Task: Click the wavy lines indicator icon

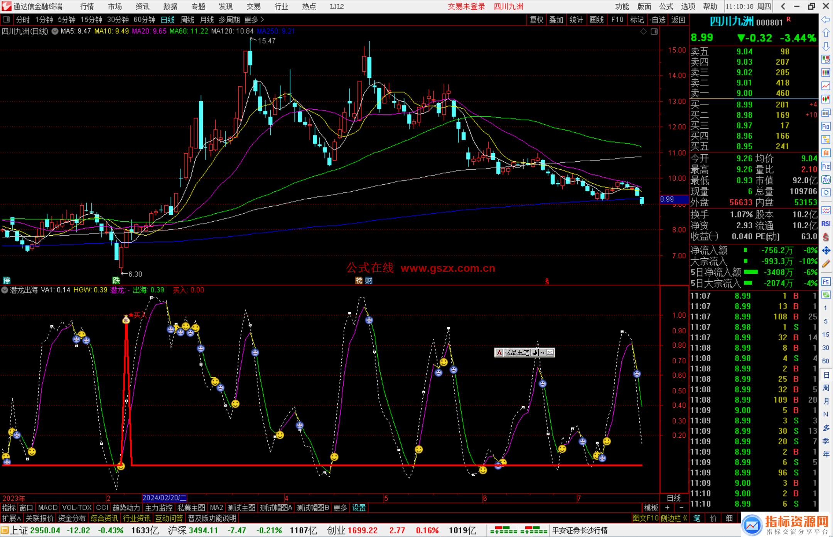Action: pyautogui.click(x=826, y=210)
